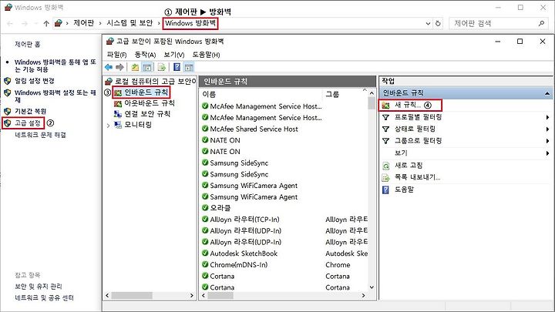Select the Chrome(mDNS-In) rule
The width and height of the screenshot is (555, 312).
pos(238,265)
